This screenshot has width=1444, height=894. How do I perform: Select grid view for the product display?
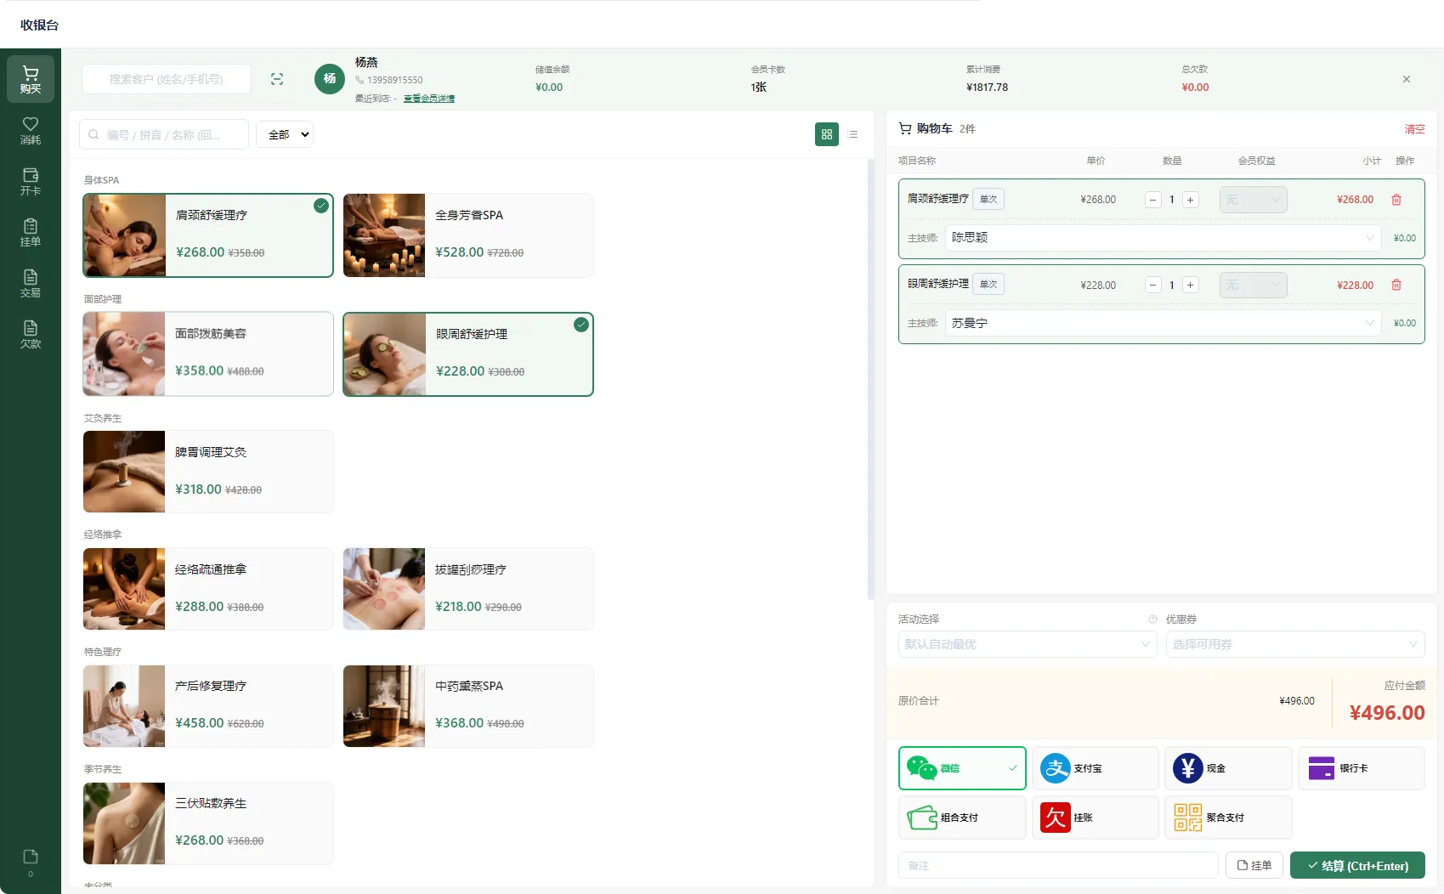point(826,134)
